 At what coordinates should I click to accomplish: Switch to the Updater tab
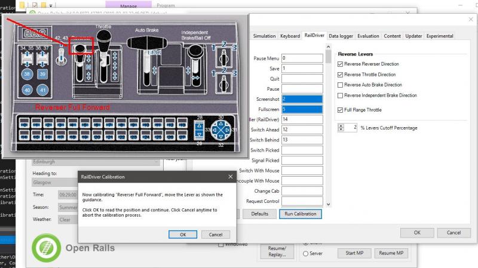tap(413, 36)
